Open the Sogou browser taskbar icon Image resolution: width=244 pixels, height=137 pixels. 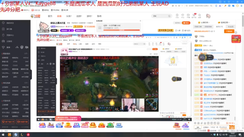pos(16,135)
